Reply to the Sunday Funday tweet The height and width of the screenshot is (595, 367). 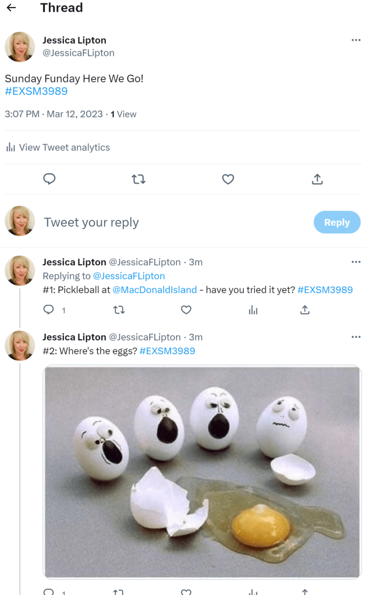point(49,179)
